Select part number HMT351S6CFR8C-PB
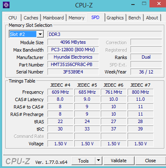Screen dimensions: 166x168 click(73, 64)
